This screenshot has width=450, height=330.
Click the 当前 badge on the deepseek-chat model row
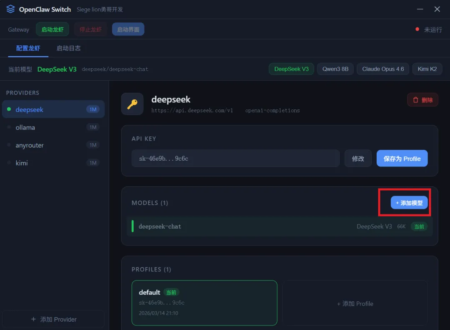[419, 226]
